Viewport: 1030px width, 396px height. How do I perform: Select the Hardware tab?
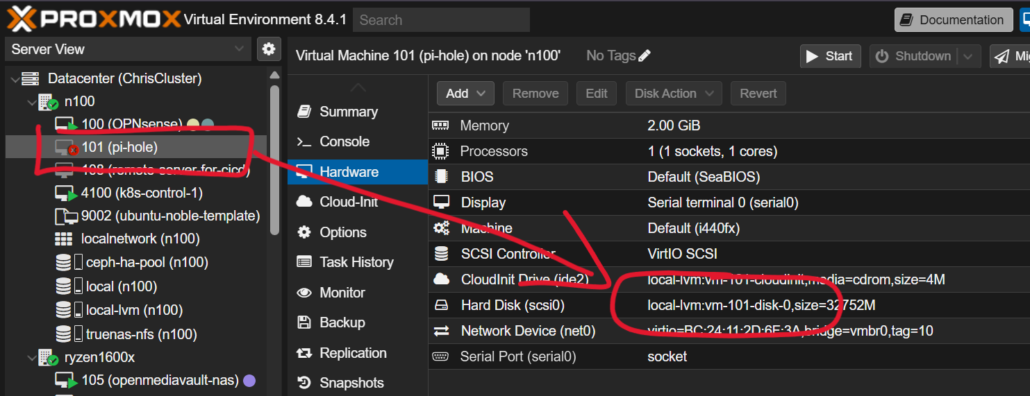(x=358, y=172)
